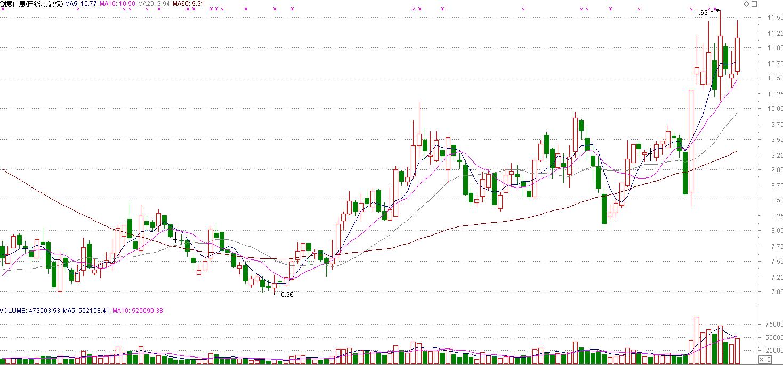Click the arrow pointing at the 6.96 low

(277, 294)
